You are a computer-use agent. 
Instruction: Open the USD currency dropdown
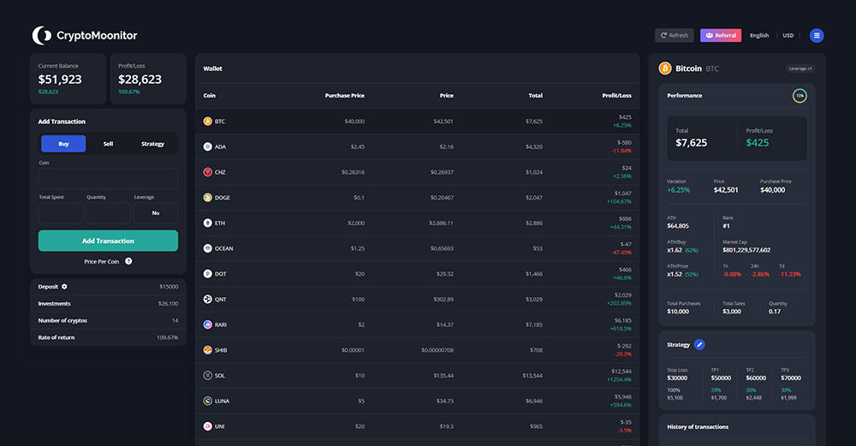pyautogui.click(x=788, y=35)
